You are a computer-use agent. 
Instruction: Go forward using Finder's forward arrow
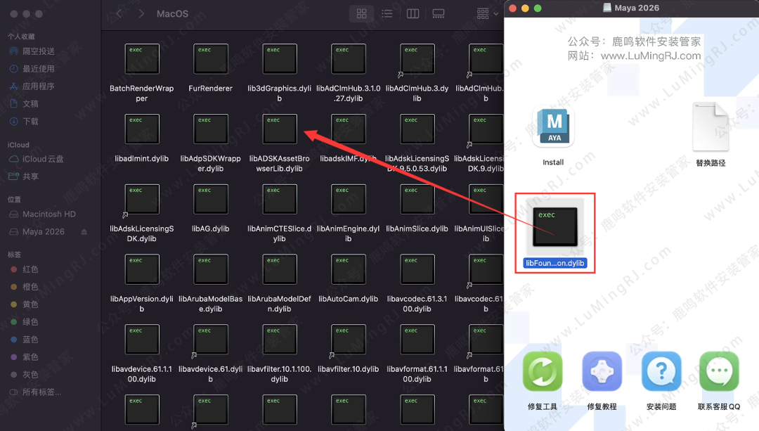(x=142, y=13)
